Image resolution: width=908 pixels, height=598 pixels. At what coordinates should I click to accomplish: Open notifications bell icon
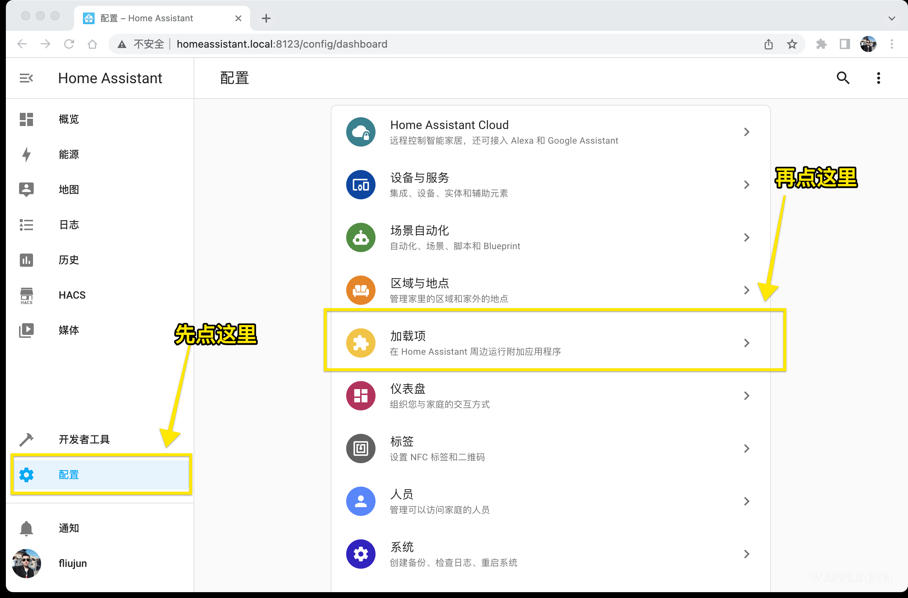pos(26,528)
